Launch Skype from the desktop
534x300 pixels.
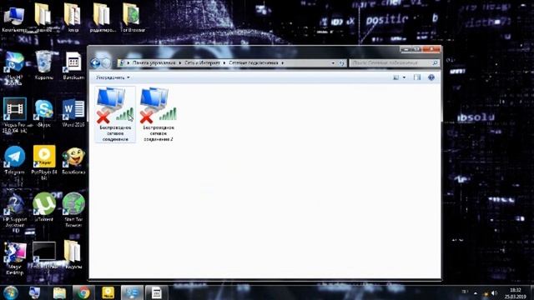pos(44,113)
